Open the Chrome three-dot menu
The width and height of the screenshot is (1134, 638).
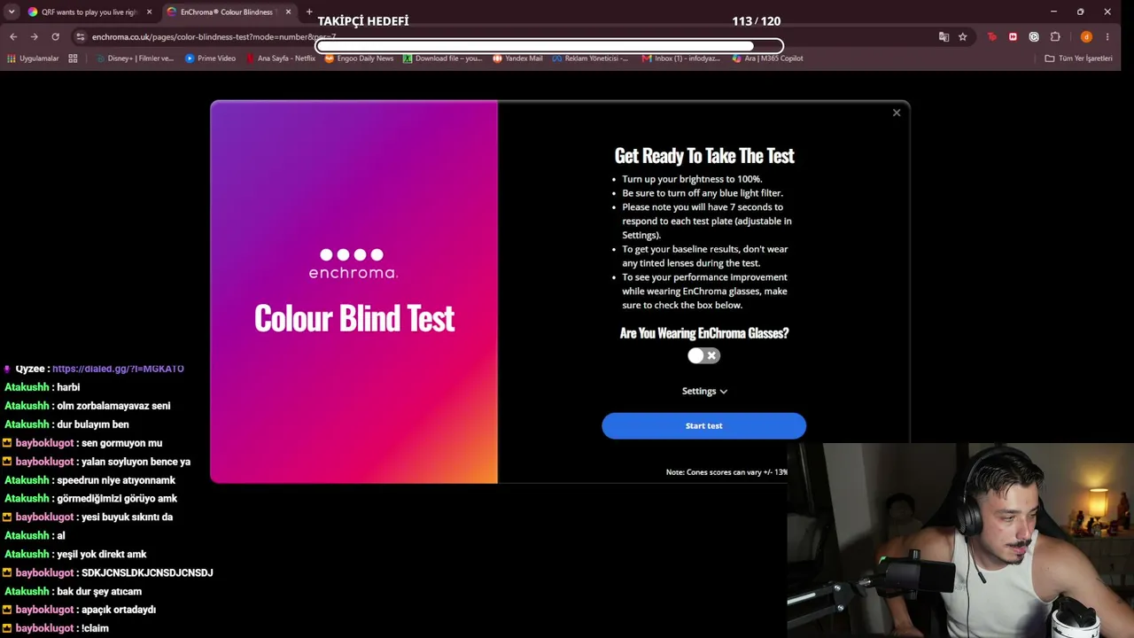1107,36
